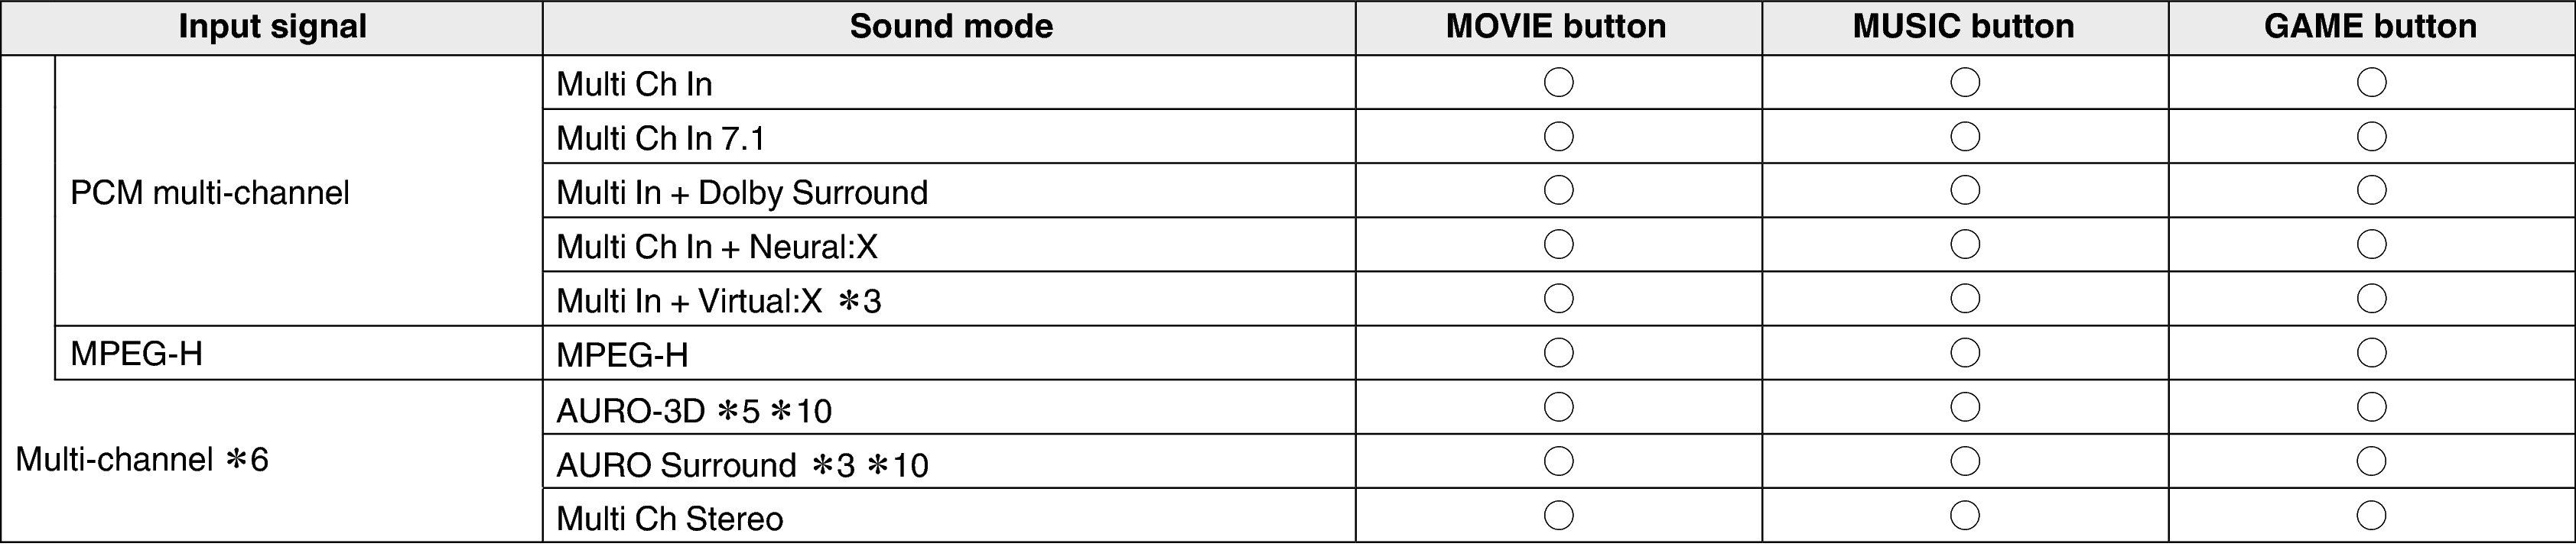Click the Input signal column header
The height and width of the screenshot is (550, 2576).
(272, 27)
